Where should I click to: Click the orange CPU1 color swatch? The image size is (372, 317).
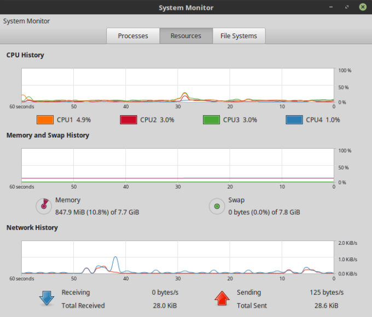point(45,120)
